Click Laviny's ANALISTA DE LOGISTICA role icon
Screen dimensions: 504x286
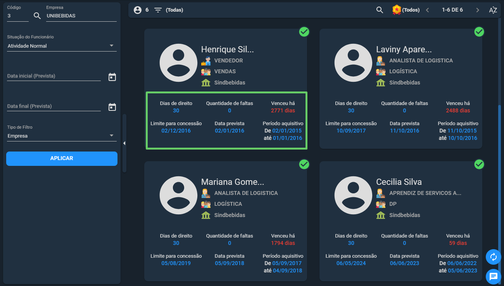pos(381,61)
